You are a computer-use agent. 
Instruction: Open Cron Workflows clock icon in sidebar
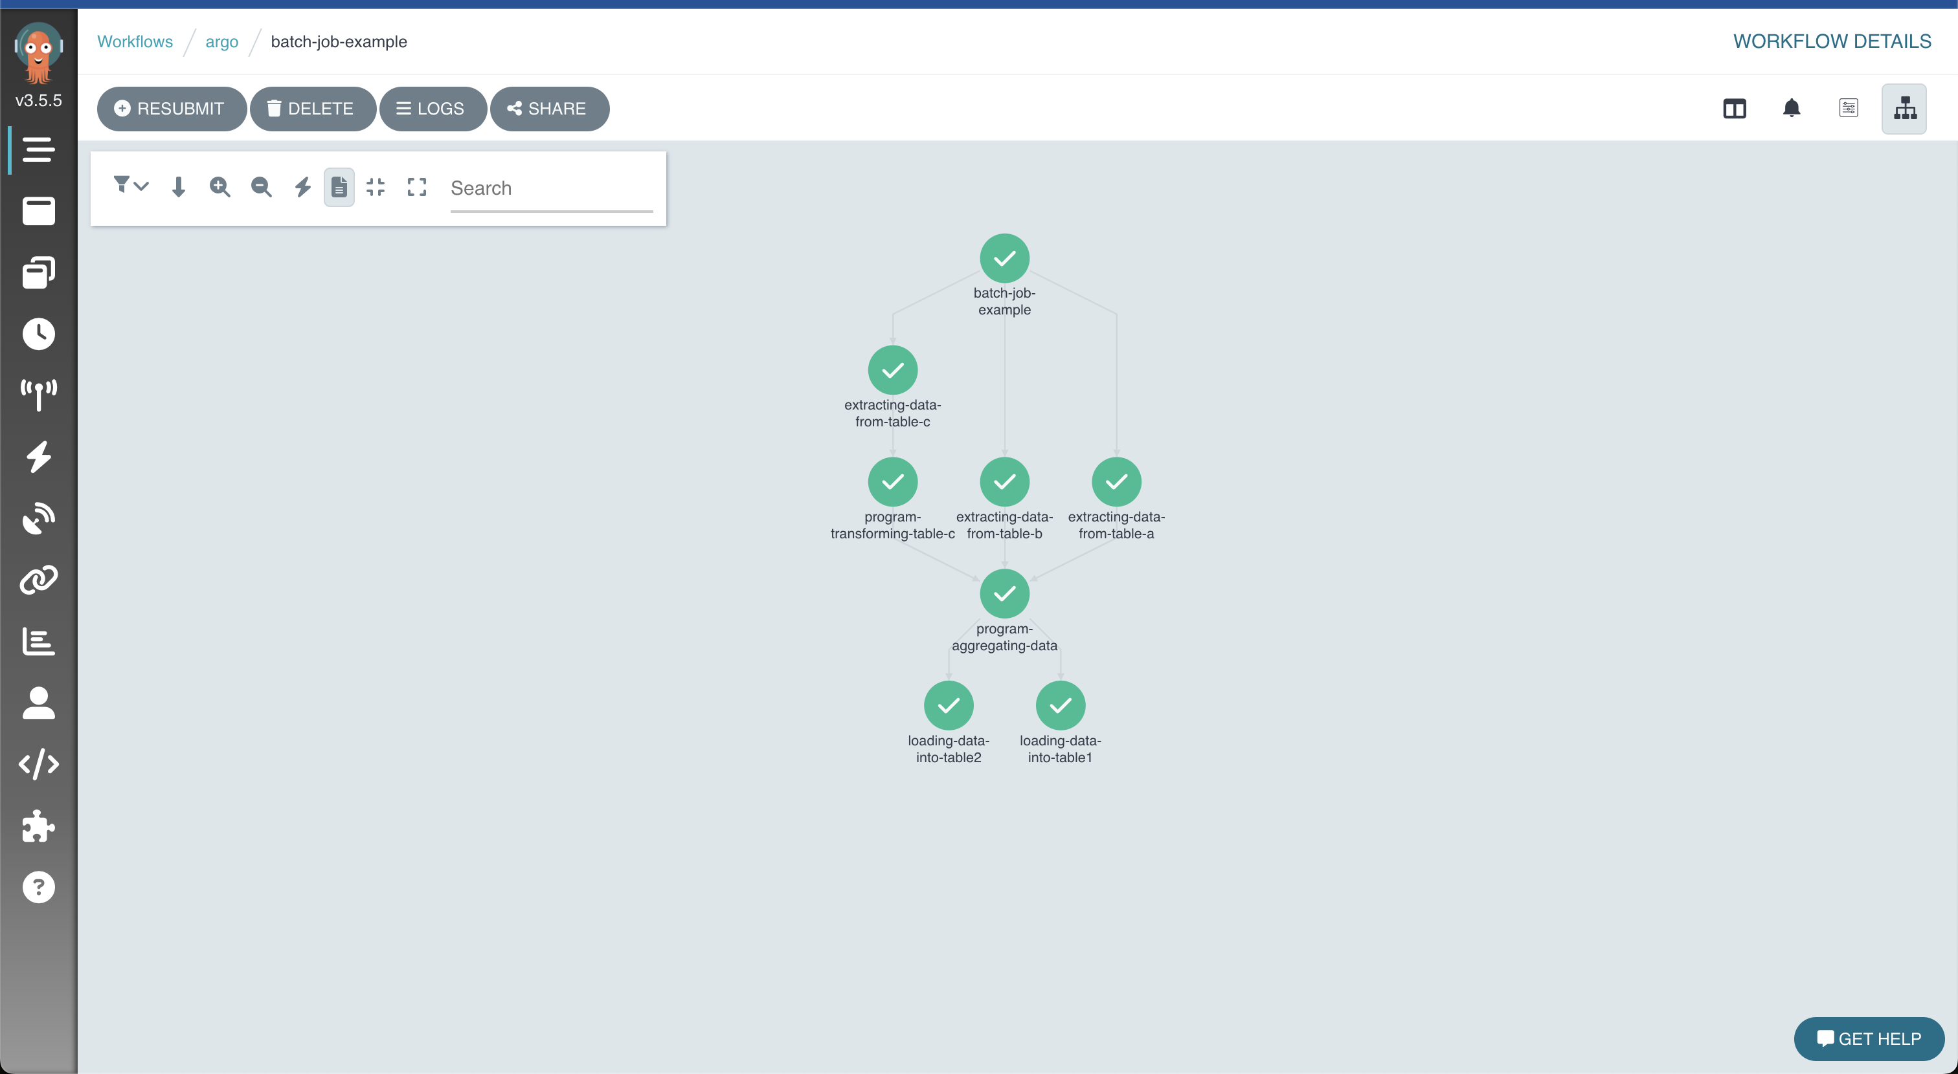[x=38, y=333]
